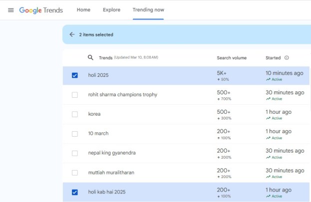
Task: Click the 5K+ search volume value
Action: click(x=222, y=73)
